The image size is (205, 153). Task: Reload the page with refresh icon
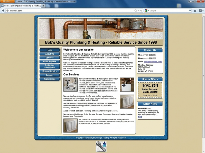(x=141, y=11)
